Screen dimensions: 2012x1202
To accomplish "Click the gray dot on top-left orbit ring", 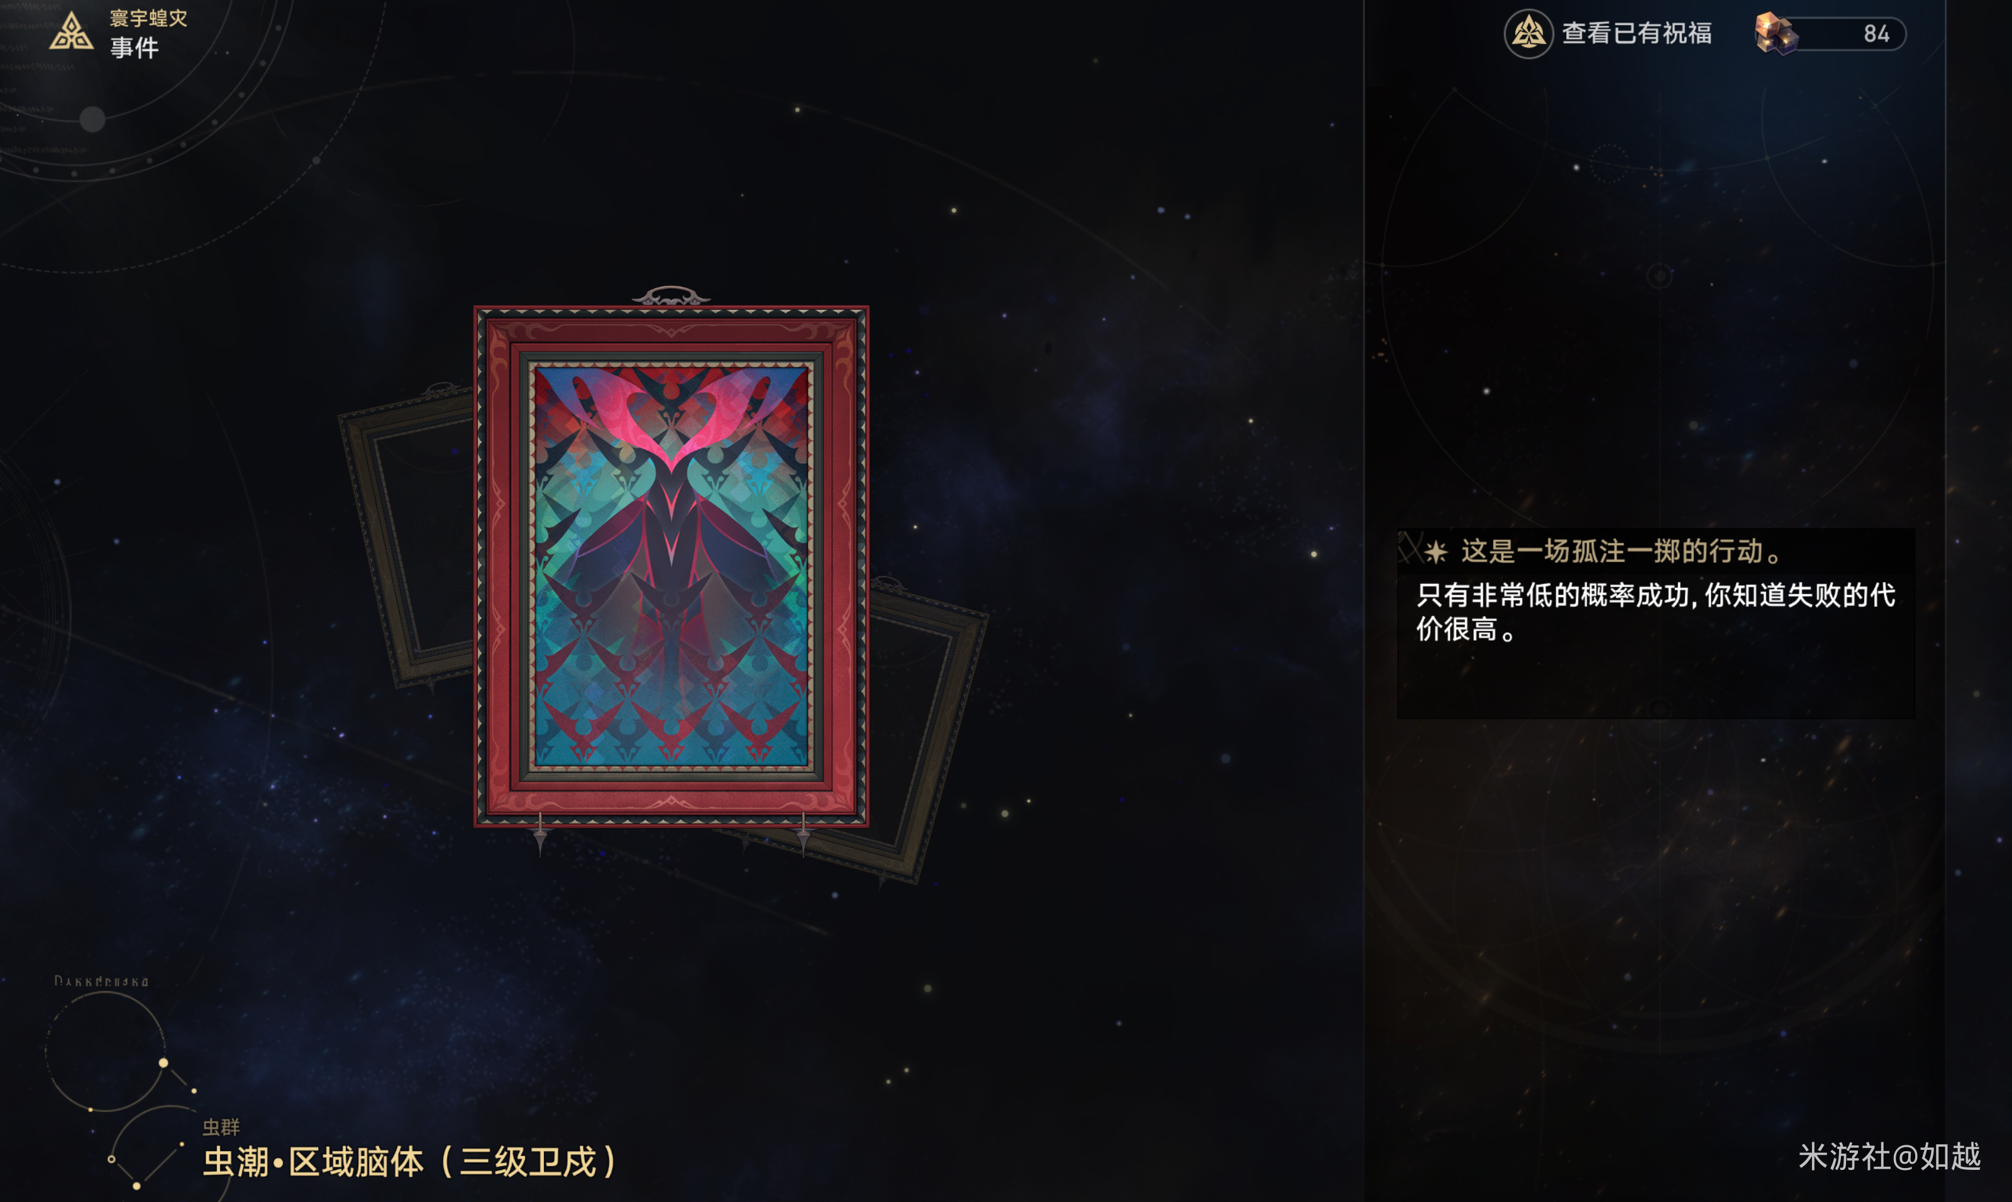I will [x=92, y=119].
